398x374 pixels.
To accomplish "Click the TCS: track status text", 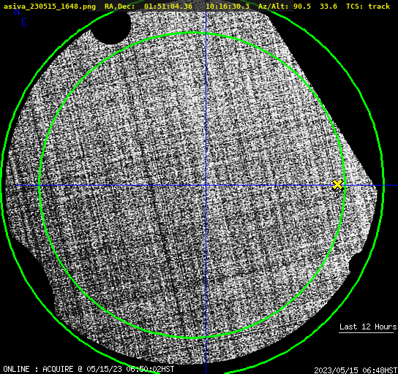I will click(x=368, y=6).
